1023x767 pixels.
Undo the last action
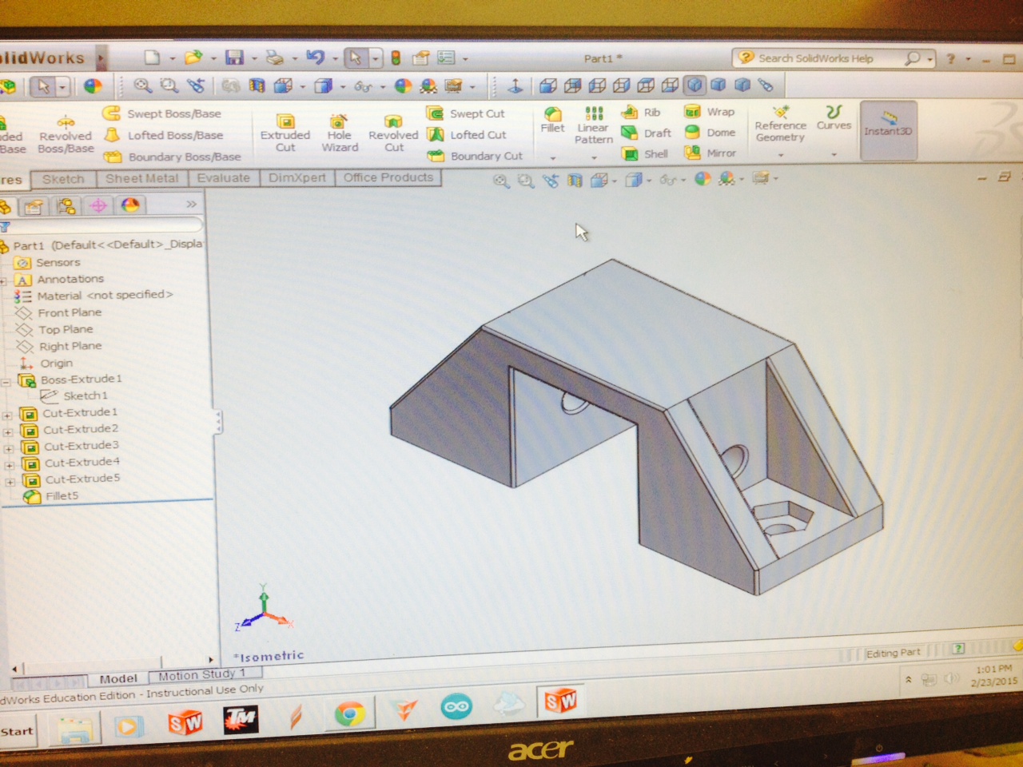315,58
